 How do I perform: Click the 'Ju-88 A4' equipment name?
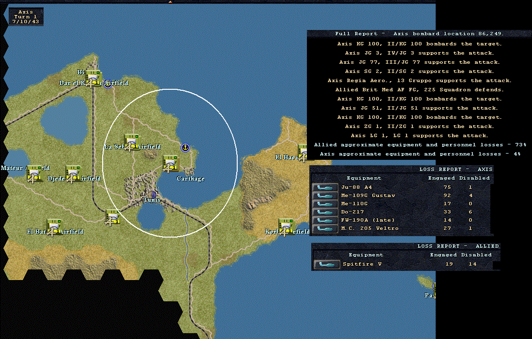[356, 187]
